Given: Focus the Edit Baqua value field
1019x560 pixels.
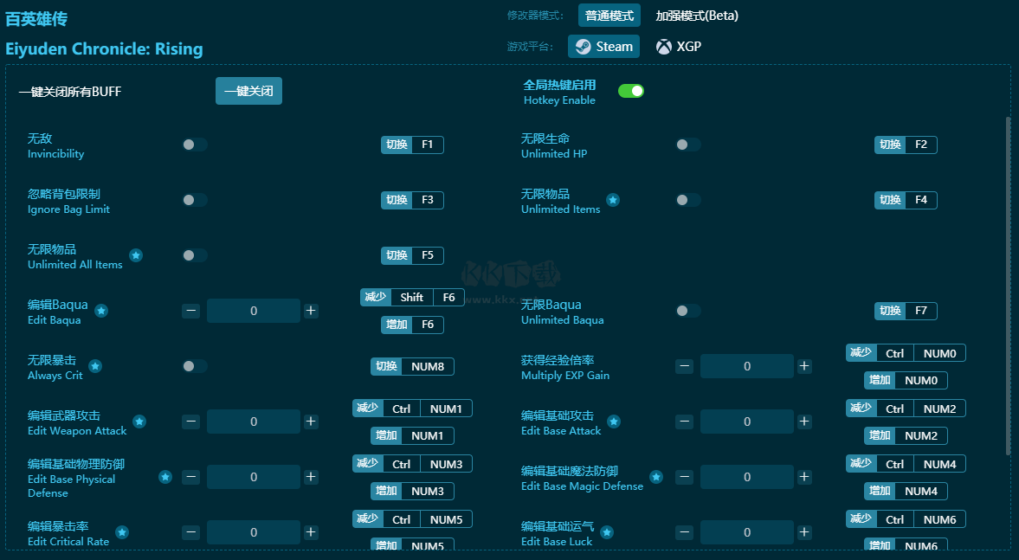Looking at the screenshot, I should click(x=254, y=311).
